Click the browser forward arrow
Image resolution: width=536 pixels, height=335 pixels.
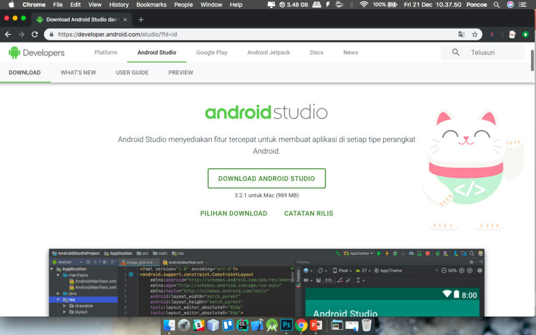coord(21,34)
